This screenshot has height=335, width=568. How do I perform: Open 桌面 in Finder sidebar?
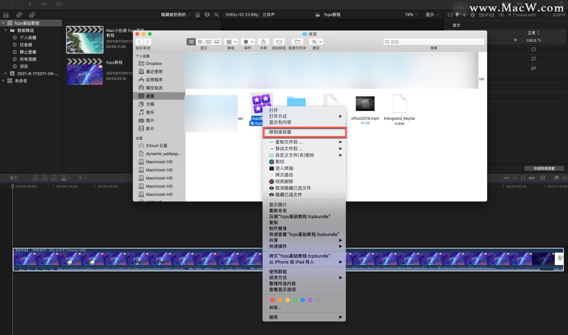tap(159, 96)
